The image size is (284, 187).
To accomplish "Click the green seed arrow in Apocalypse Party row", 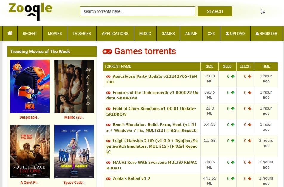I will [233, 76].
